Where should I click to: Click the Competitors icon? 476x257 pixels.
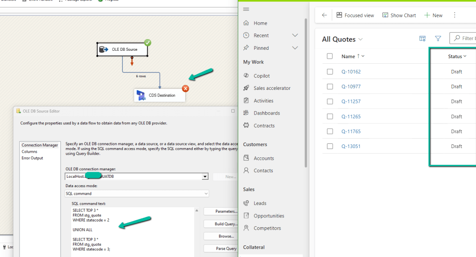point(246,228)
